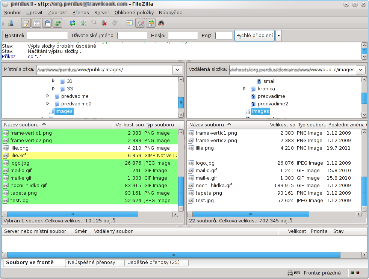Open the Přenos menu
The image size is (369, 279).
tap(80, 13)
